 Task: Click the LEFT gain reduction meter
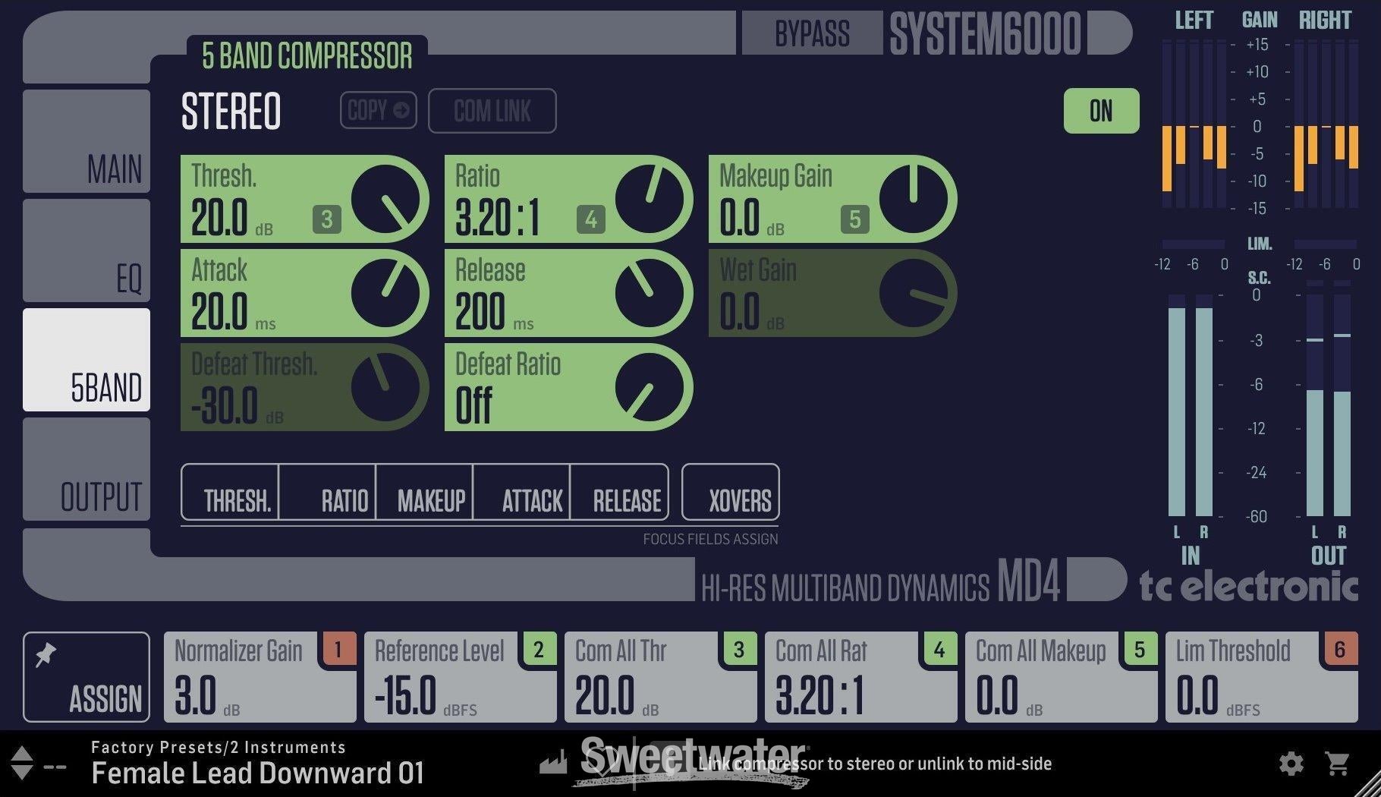[x=1194, y=124]
